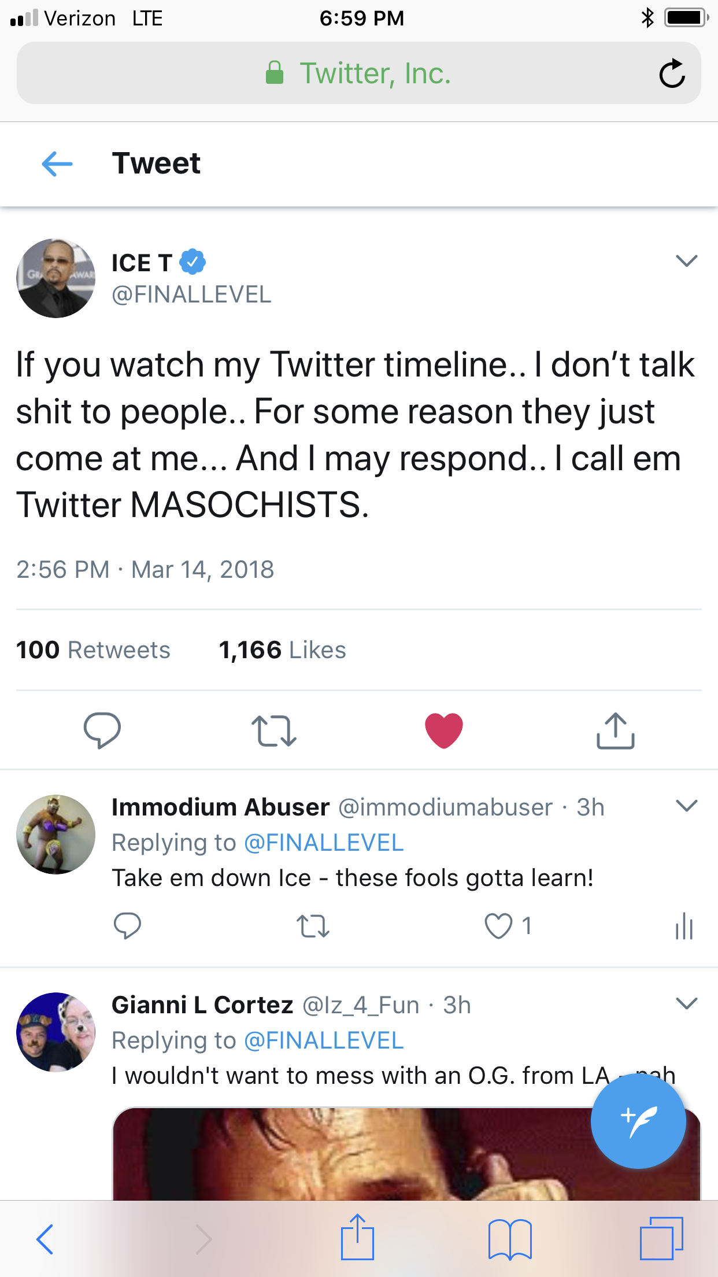View analytics for Immodium Abuser's reply
718x1277 pixels.
(684, 926)
